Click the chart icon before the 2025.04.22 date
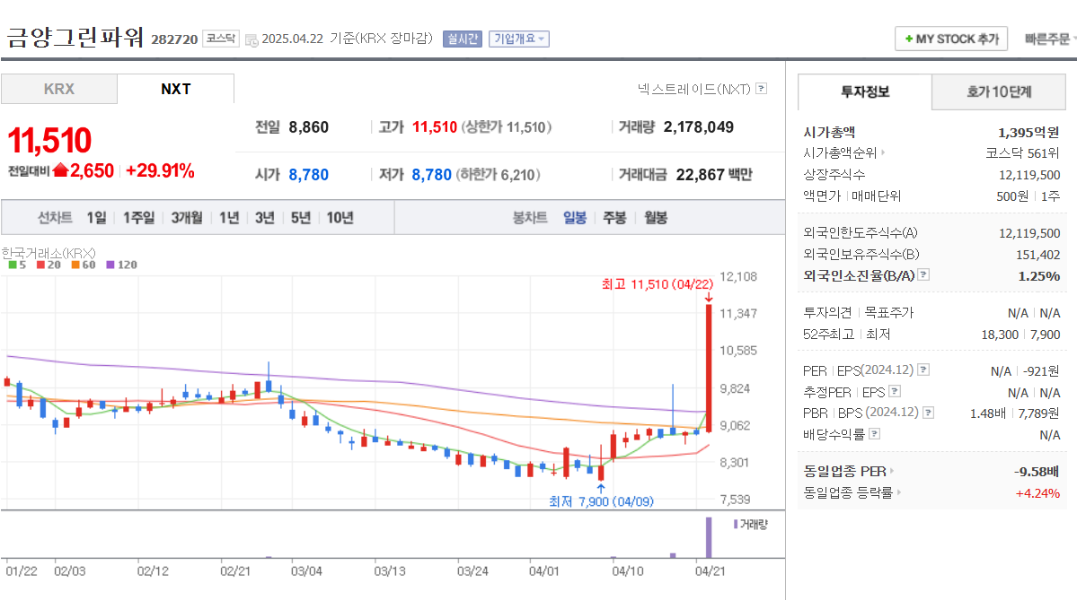 click(x=250, y=39)
